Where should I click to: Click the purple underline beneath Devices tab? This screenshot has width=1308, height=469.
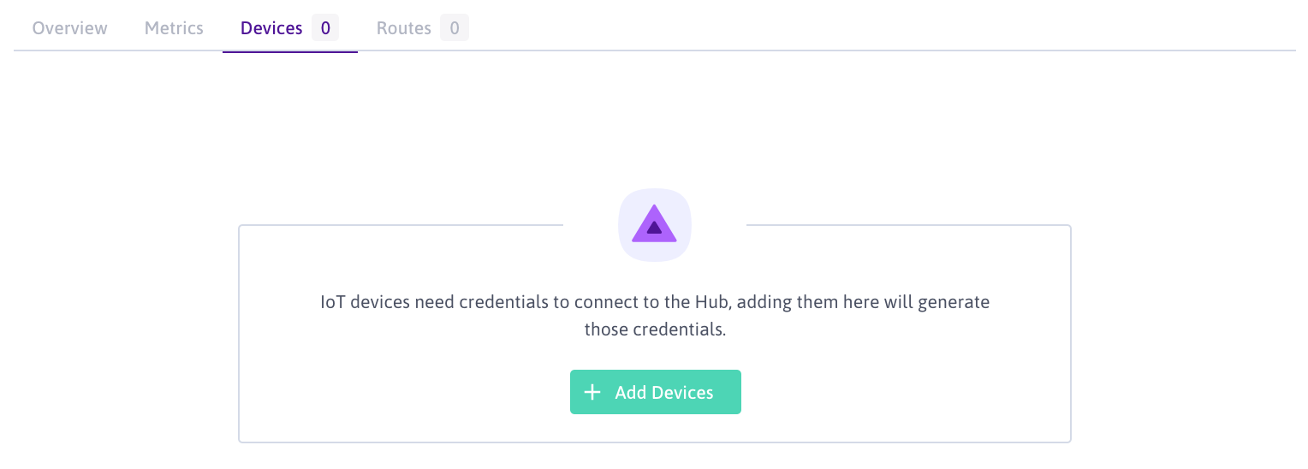coord(289,51)
